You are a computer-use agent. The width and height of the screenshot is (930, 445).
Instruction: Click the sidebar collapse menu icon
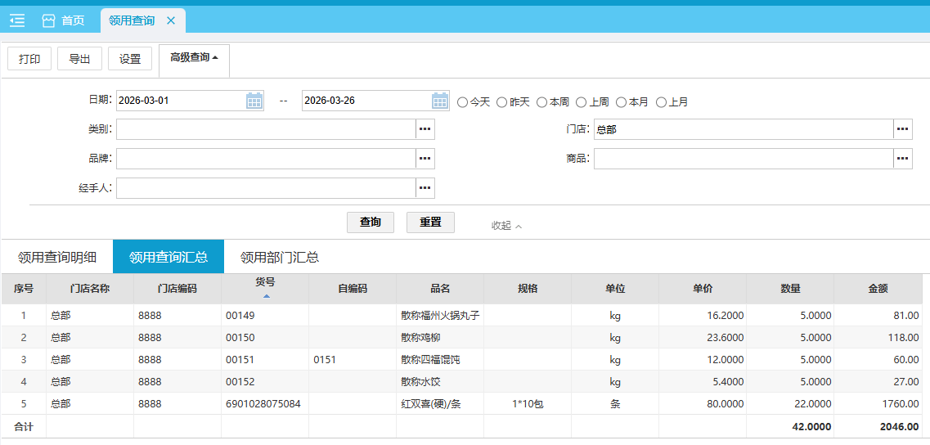(x=17, y=20)
